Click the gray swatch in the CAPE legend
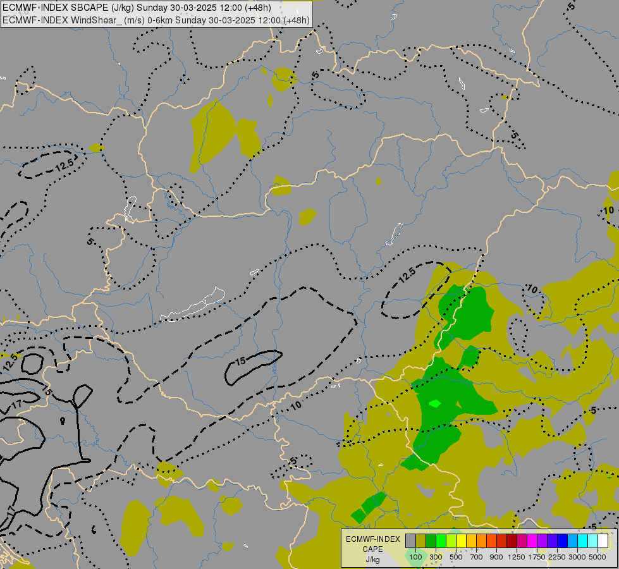Viewport: 619px width, 569px height. coord(410,541)
